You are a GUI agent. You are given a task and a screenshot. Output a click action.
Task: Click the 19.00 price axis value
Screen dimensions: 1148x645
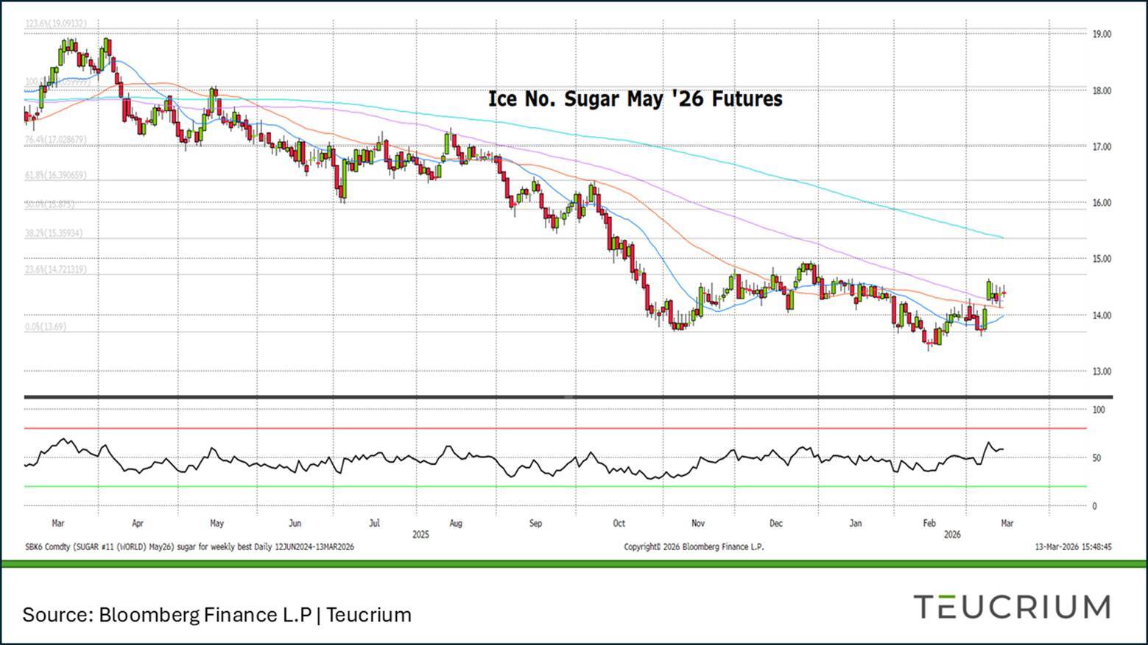tap(1102, 34)
